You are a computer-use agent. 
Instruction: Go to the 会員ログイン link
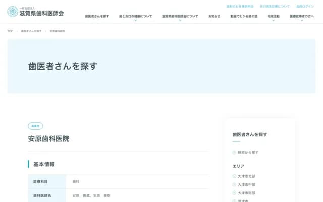(x=304, y=7)
